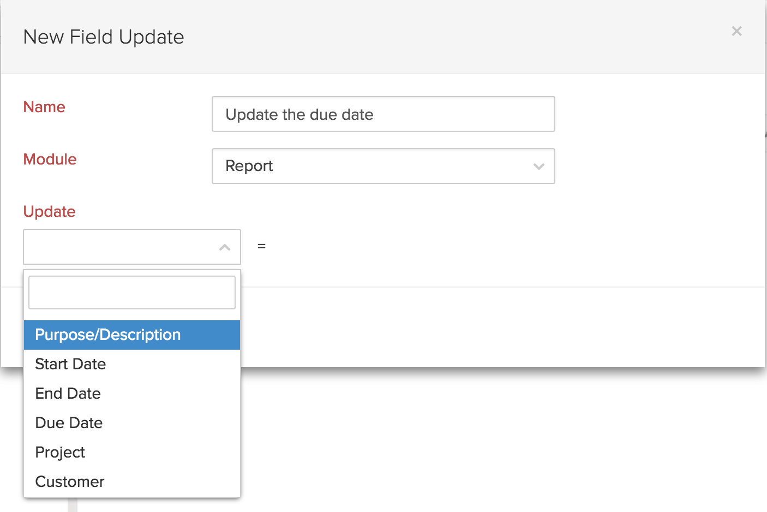Focus the dropdown search box
The height and width of the screenshot is (512, 767).
click(x=131, y=292)
